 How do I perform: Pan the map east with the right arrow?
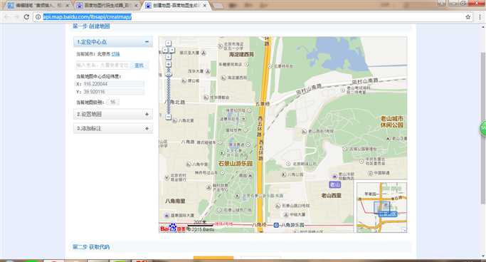click(x=172, y=50)
